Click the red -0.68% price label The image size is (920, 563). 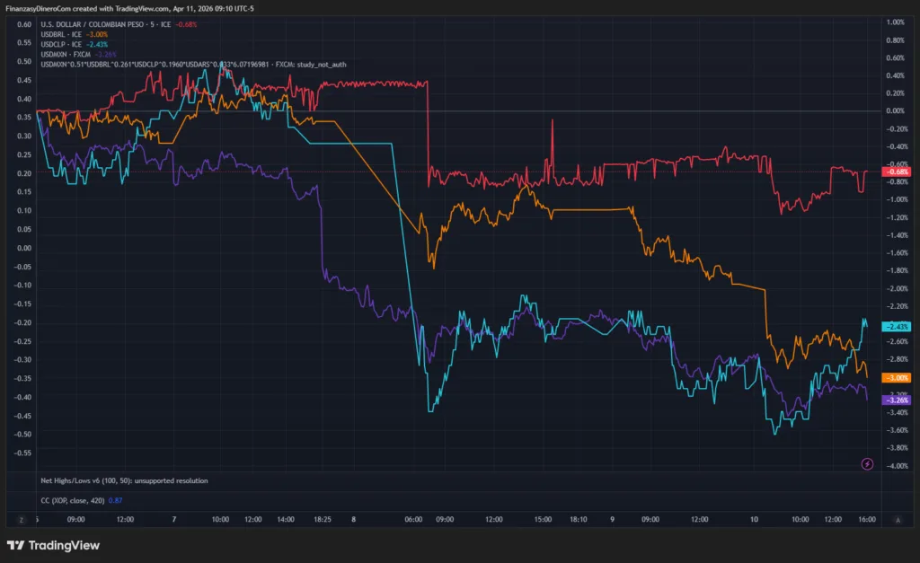click(897, 172)
